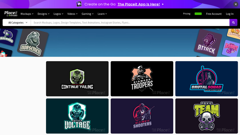Close the promo banner with X

pos(236,4)
